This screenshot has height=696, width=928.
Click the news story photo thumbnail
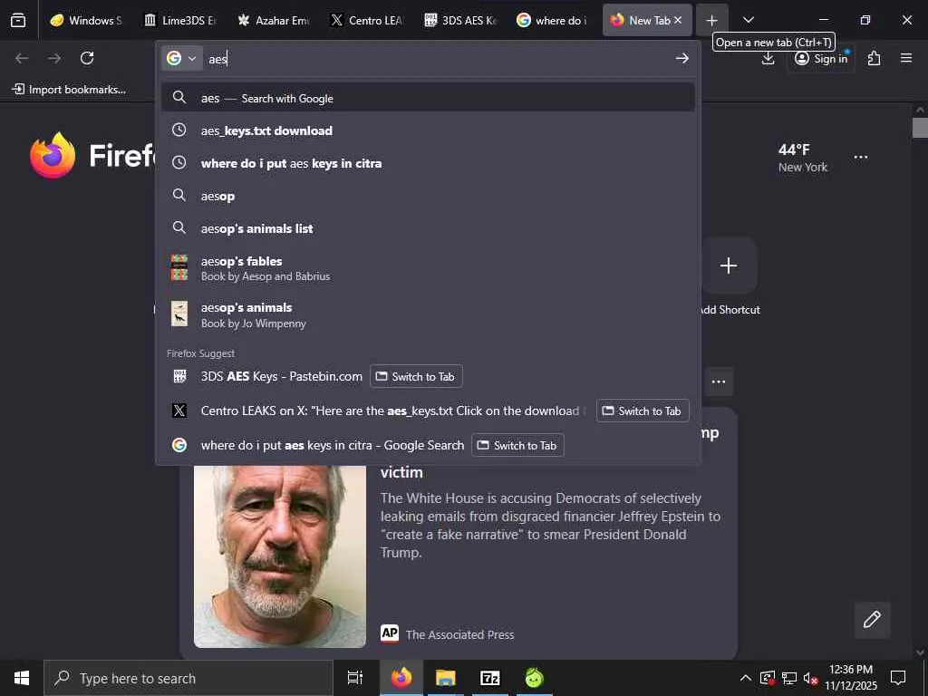point(280,556)
